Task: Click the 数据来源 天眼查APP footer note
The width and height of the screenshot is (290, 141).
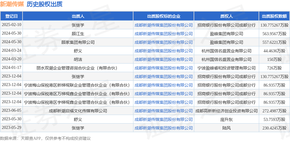Action: pyautogui.click(x=45, y=138)
